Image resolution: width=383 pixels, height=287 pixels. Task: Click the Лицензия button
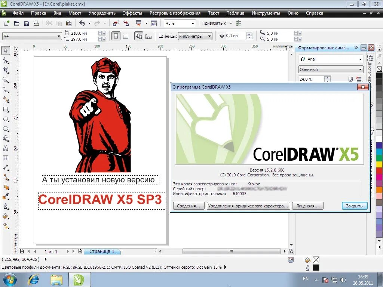(x=307, y=206)
